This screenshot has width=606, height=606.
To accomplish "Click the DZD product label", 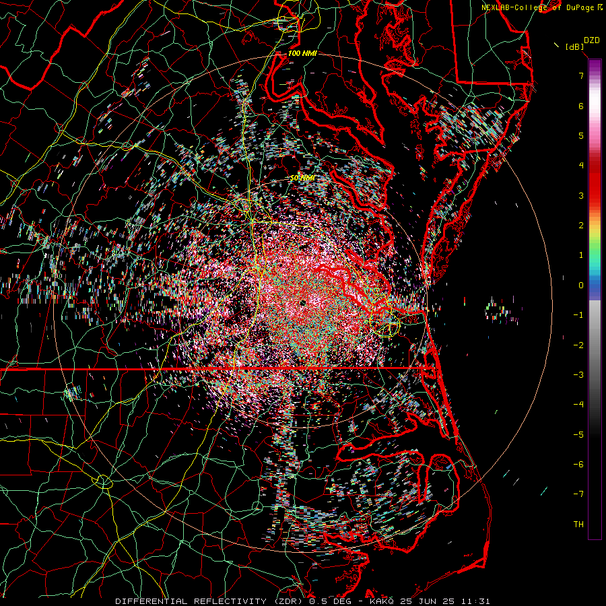I will pyautogui.click(x=591, y=40).
